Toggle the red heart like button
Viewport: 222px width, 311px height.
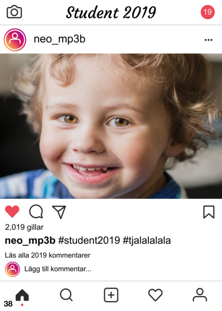[x=12, y=211]
